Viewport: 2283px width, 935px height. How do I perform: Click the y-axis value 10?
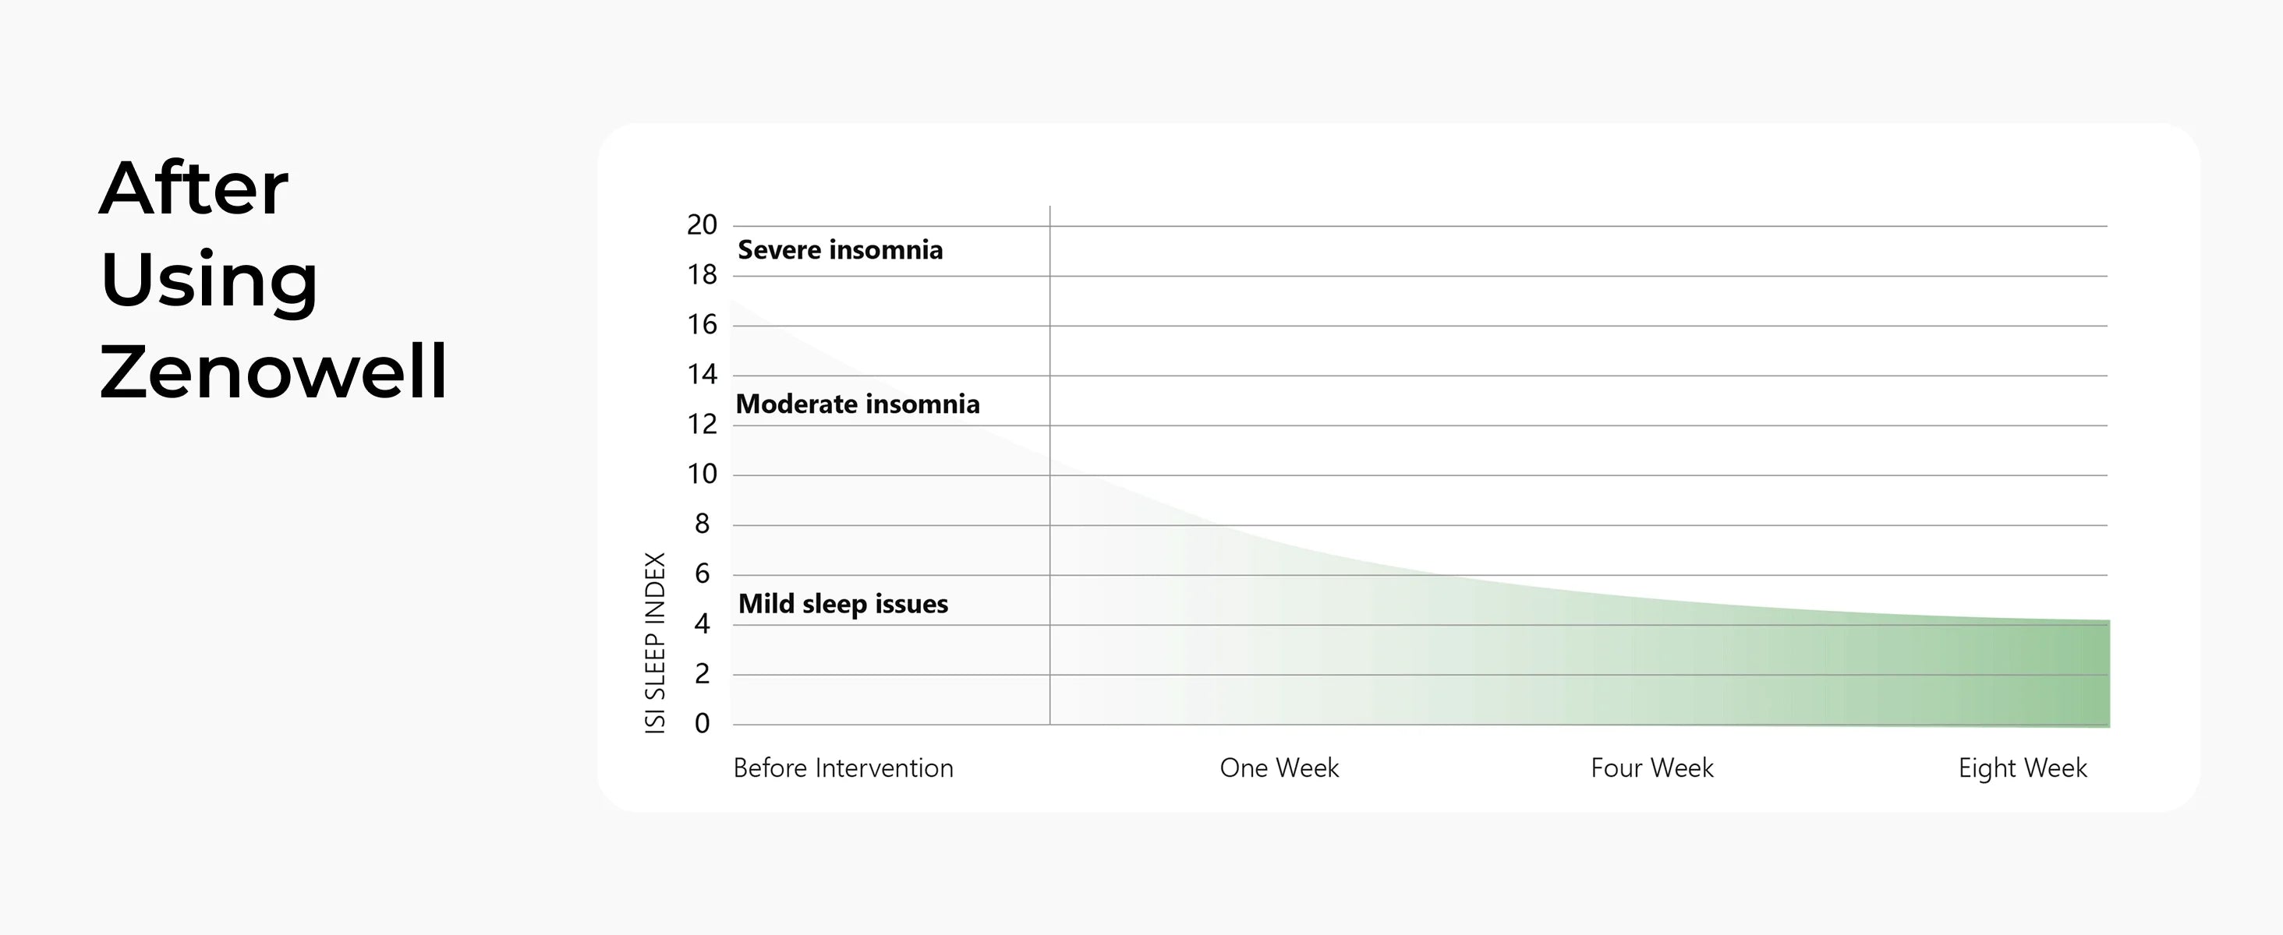[x=702, y=474]
